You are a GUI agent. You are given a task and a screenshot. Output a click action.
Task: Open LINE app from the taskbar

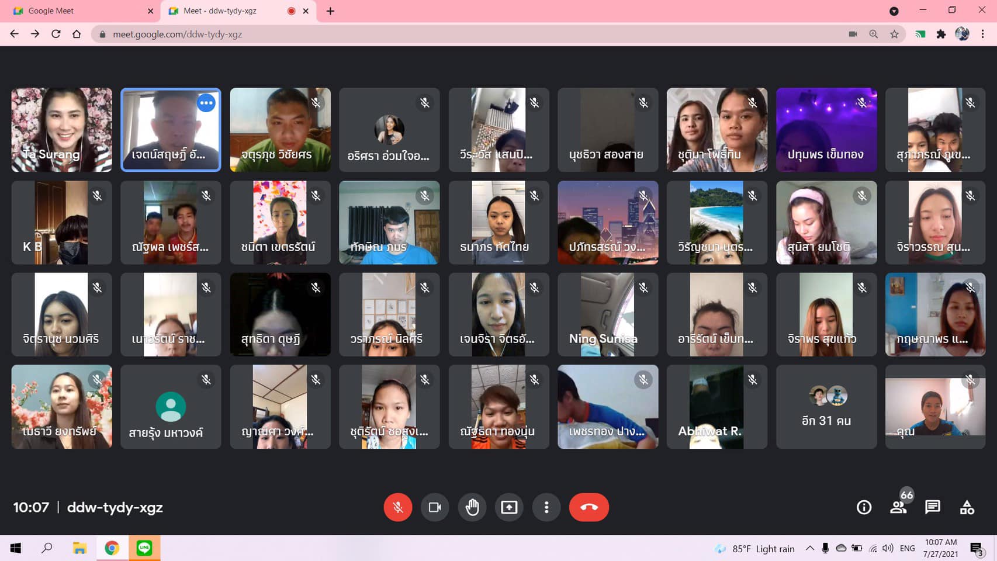[x=144, y=548]
